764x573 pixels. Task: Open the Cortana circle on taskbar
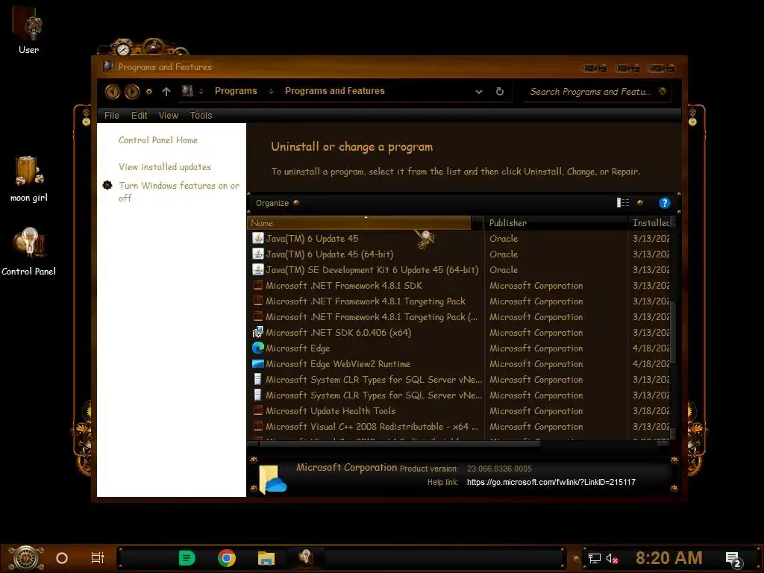coord(62,558)
